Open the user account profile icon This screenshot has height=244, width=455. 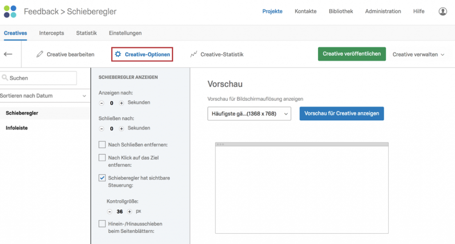(443, 11)
